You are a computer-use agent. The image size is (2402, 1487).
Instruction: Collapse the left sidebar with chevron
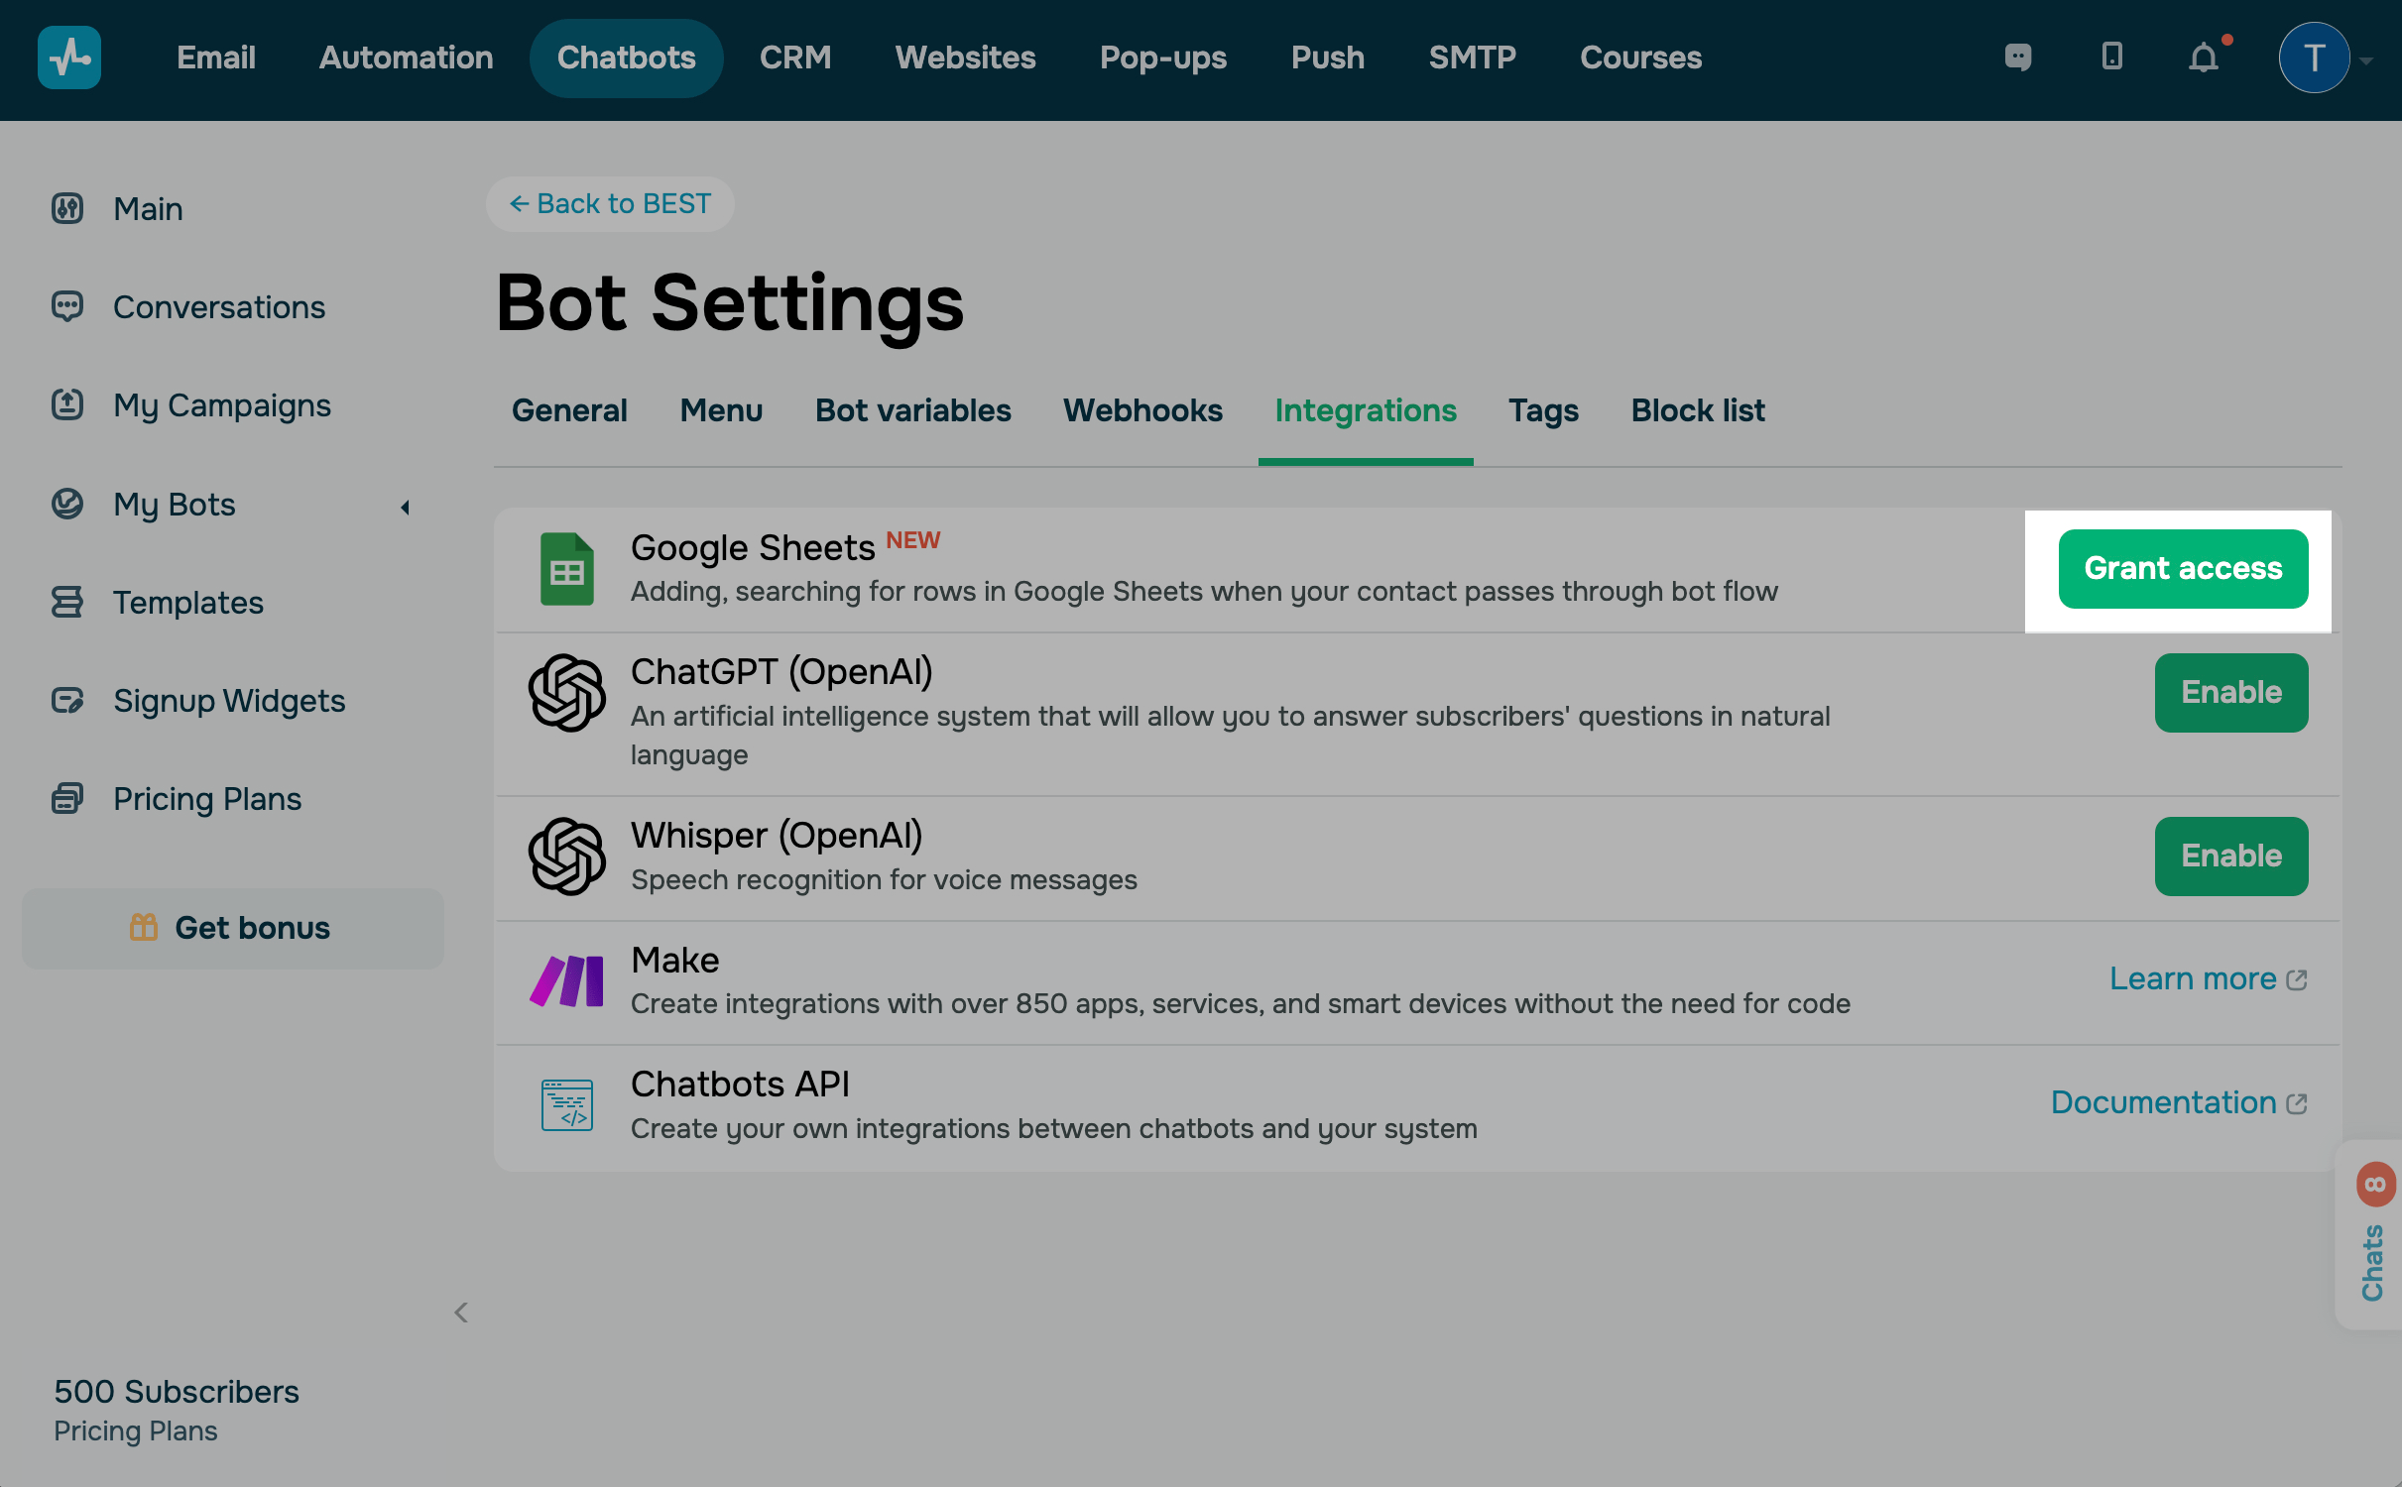(461, 1313)
